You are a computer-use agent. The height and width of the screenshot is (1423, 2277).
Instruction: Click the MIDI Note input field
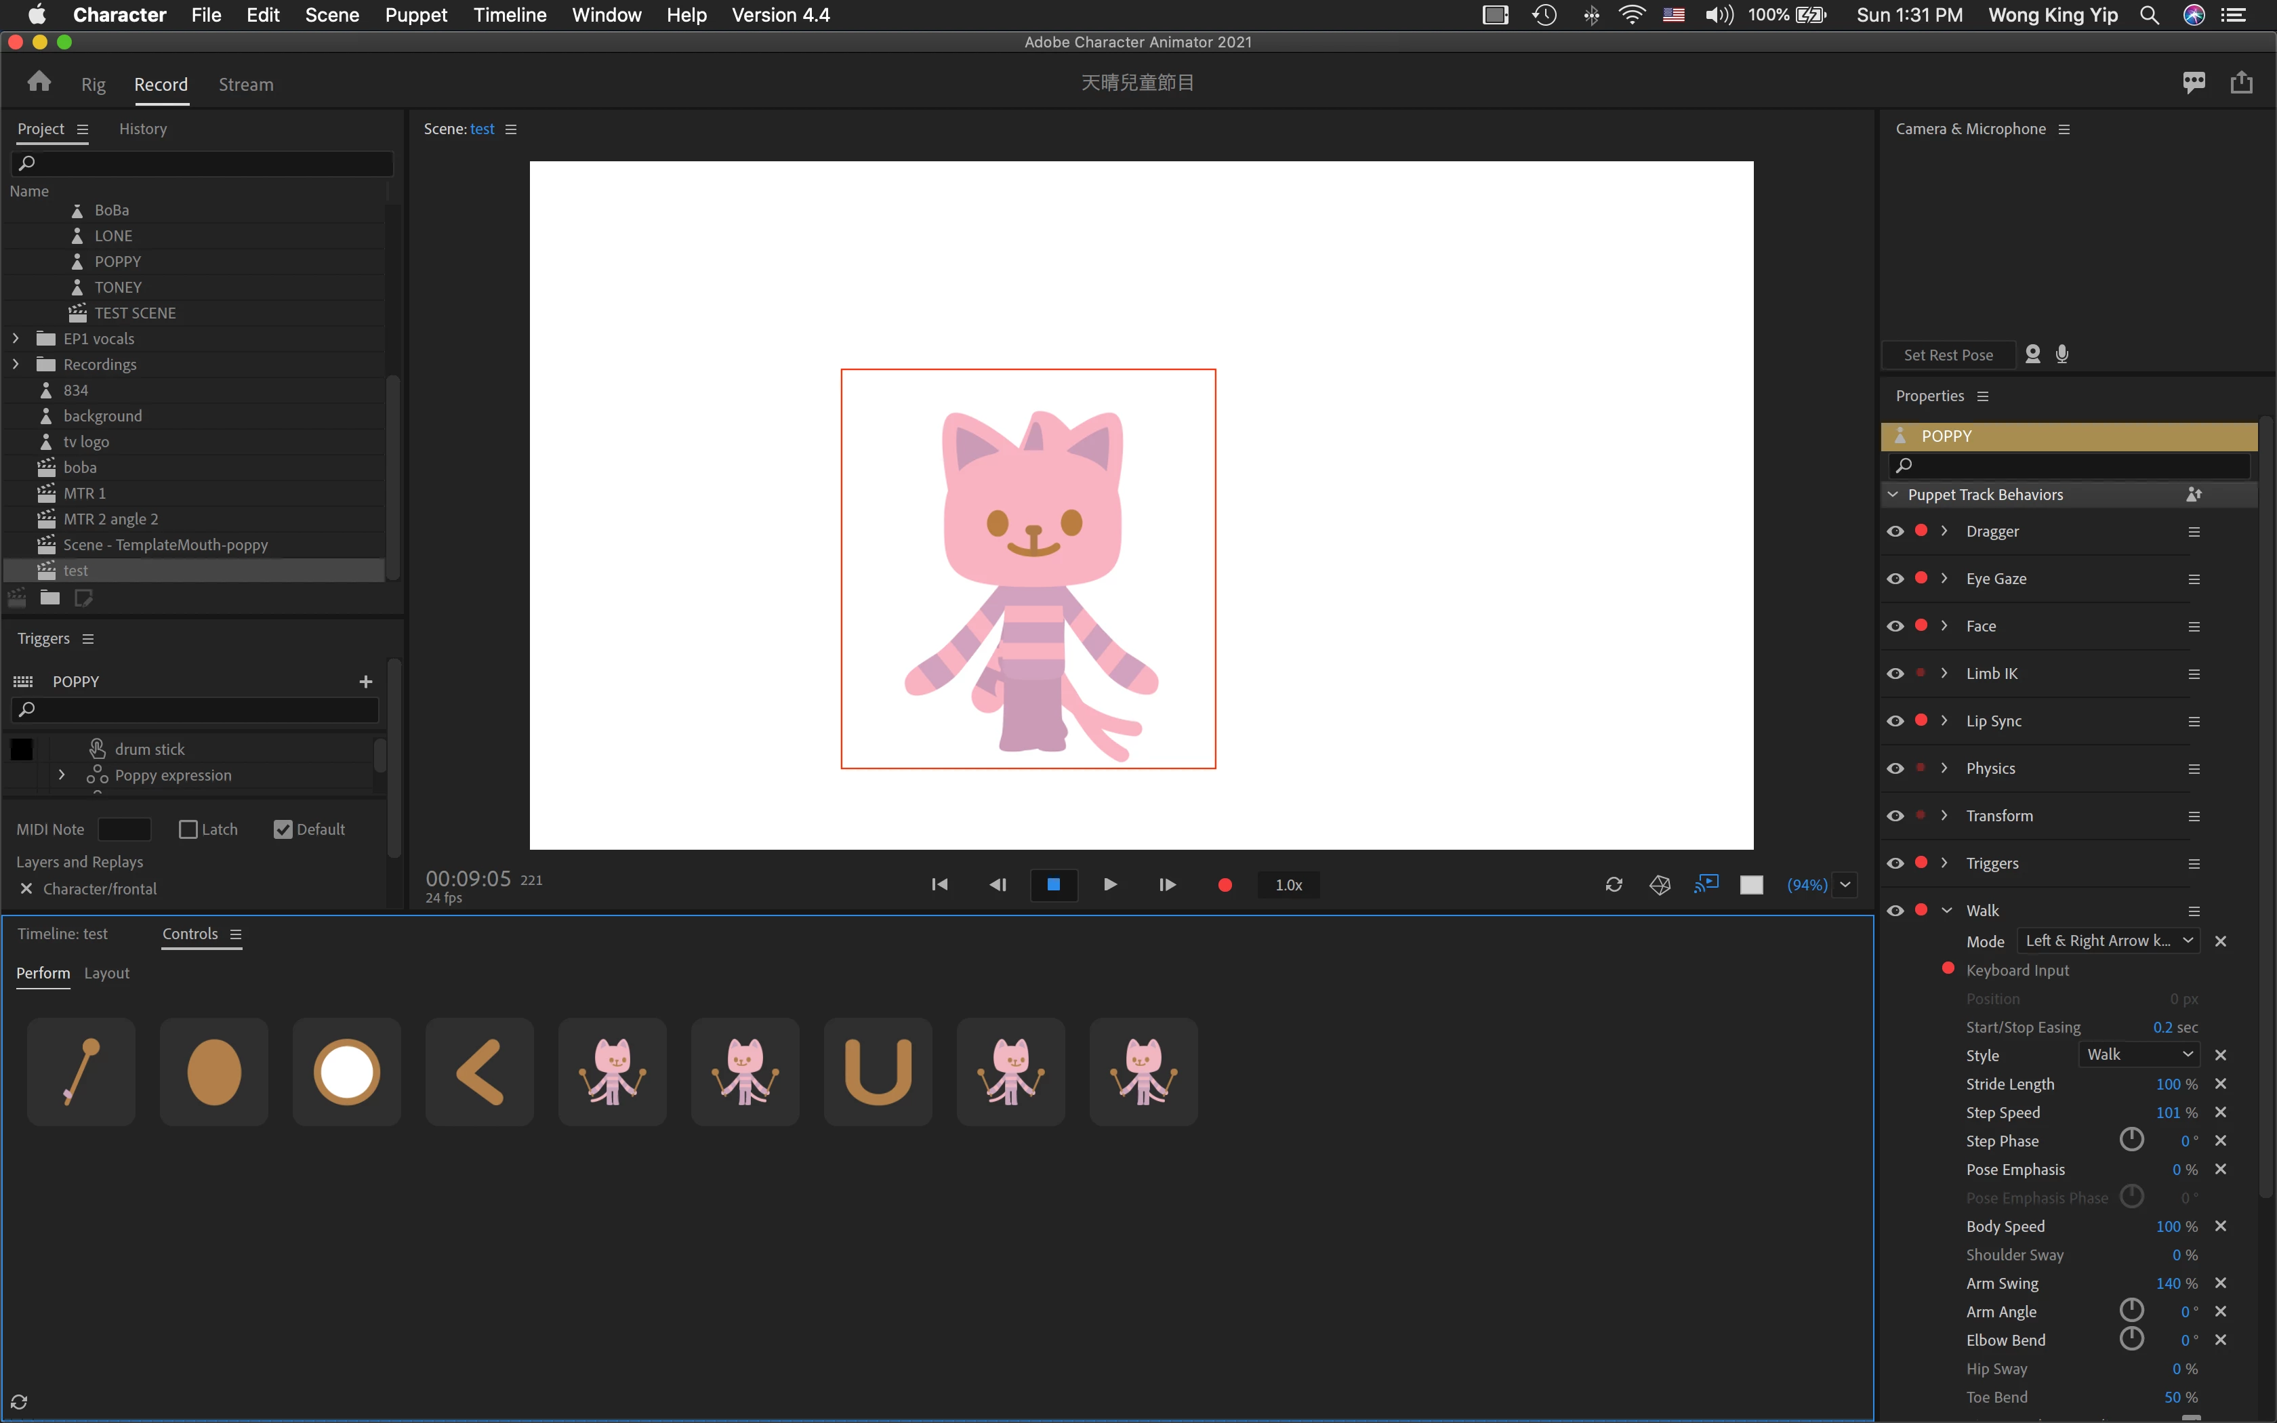[124, 829]
